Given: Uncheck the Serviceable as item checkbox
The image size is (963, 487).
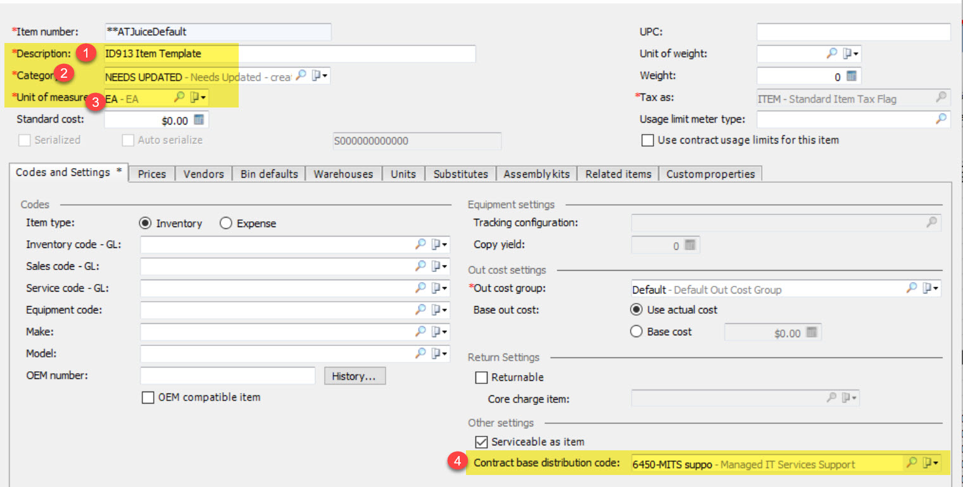Looking at the screenshot, I should [x=481, y=442].
